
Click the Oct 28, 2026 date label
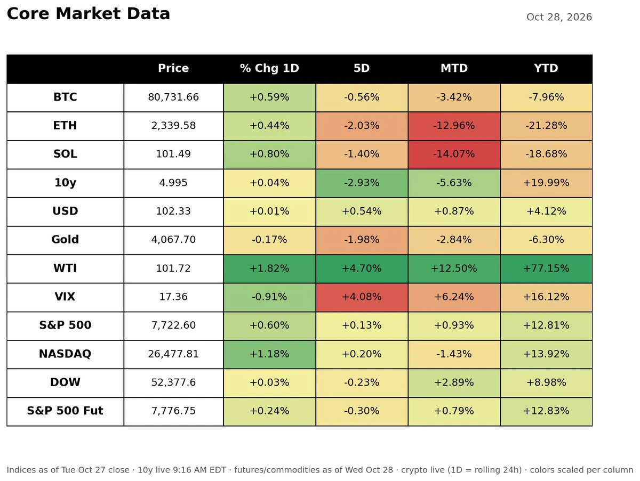[559, 18]
